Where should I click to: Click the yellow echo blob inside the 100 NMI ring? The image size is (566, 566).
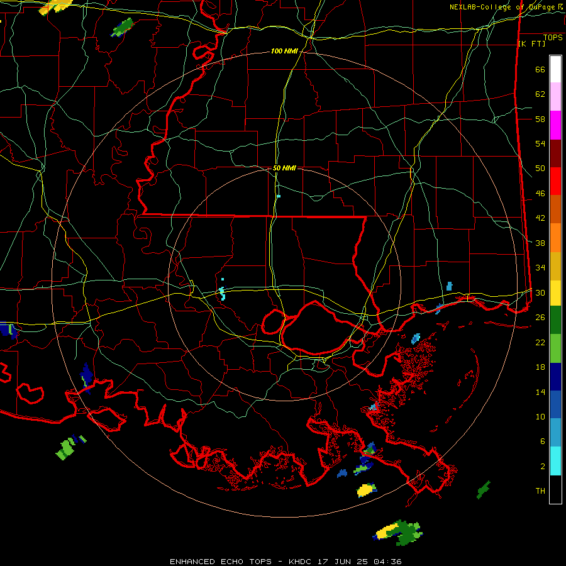(367, 490)
